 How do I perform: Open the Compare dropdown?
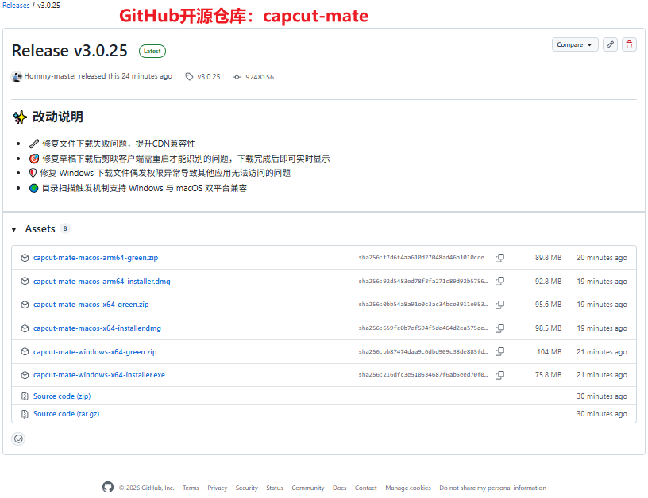(575, 44)
